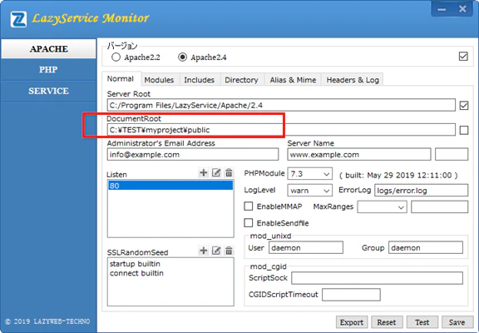479x333 pixels.
Task: Focus the DocumentRoot path field
Action: (x=281, y=130)
